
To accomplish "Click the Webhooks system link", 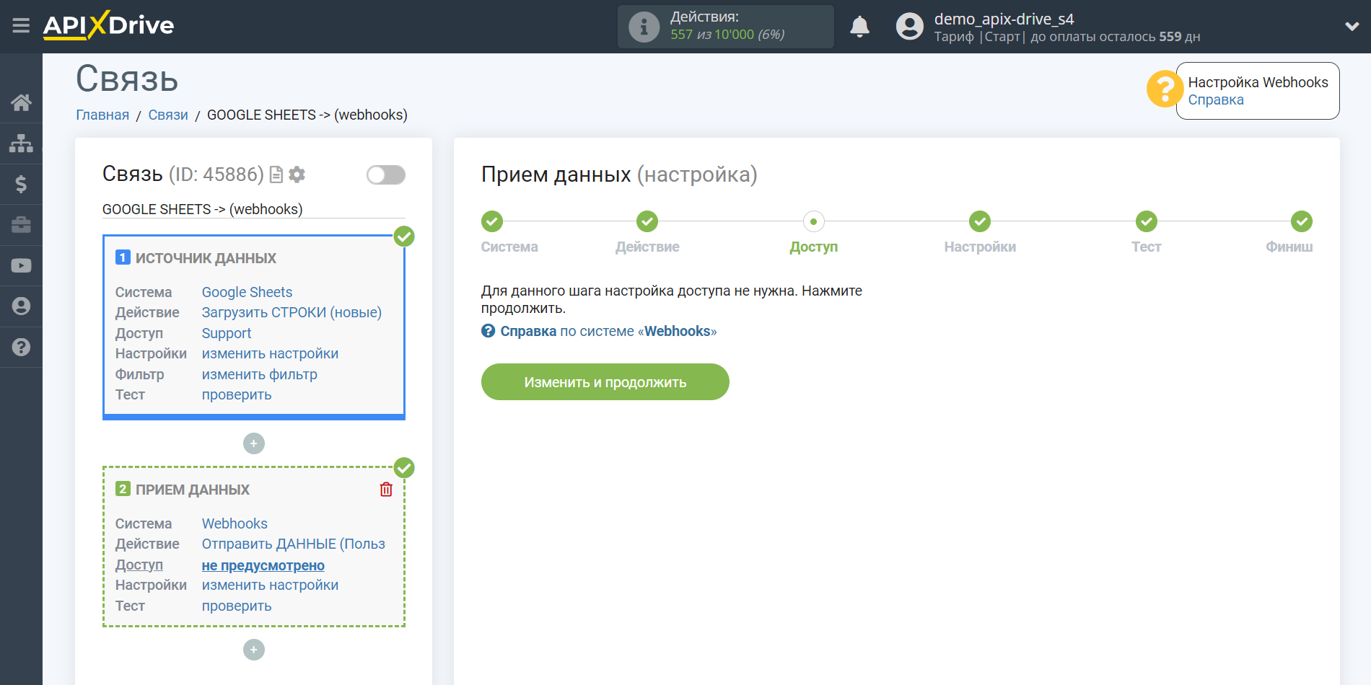I will 235,523.
